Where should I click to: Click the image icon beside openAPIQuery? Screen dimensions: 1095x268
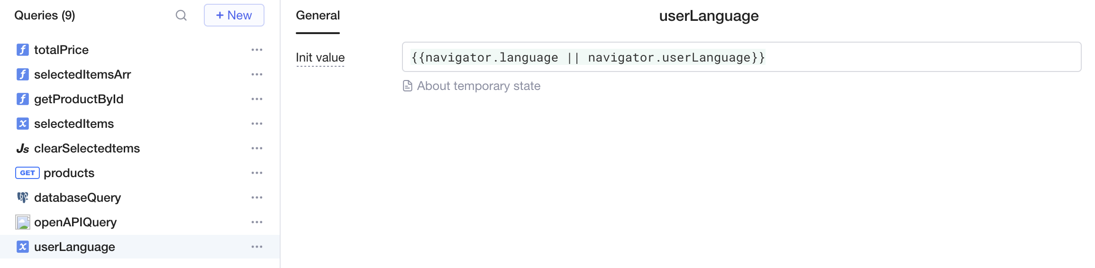pos(22,222)
